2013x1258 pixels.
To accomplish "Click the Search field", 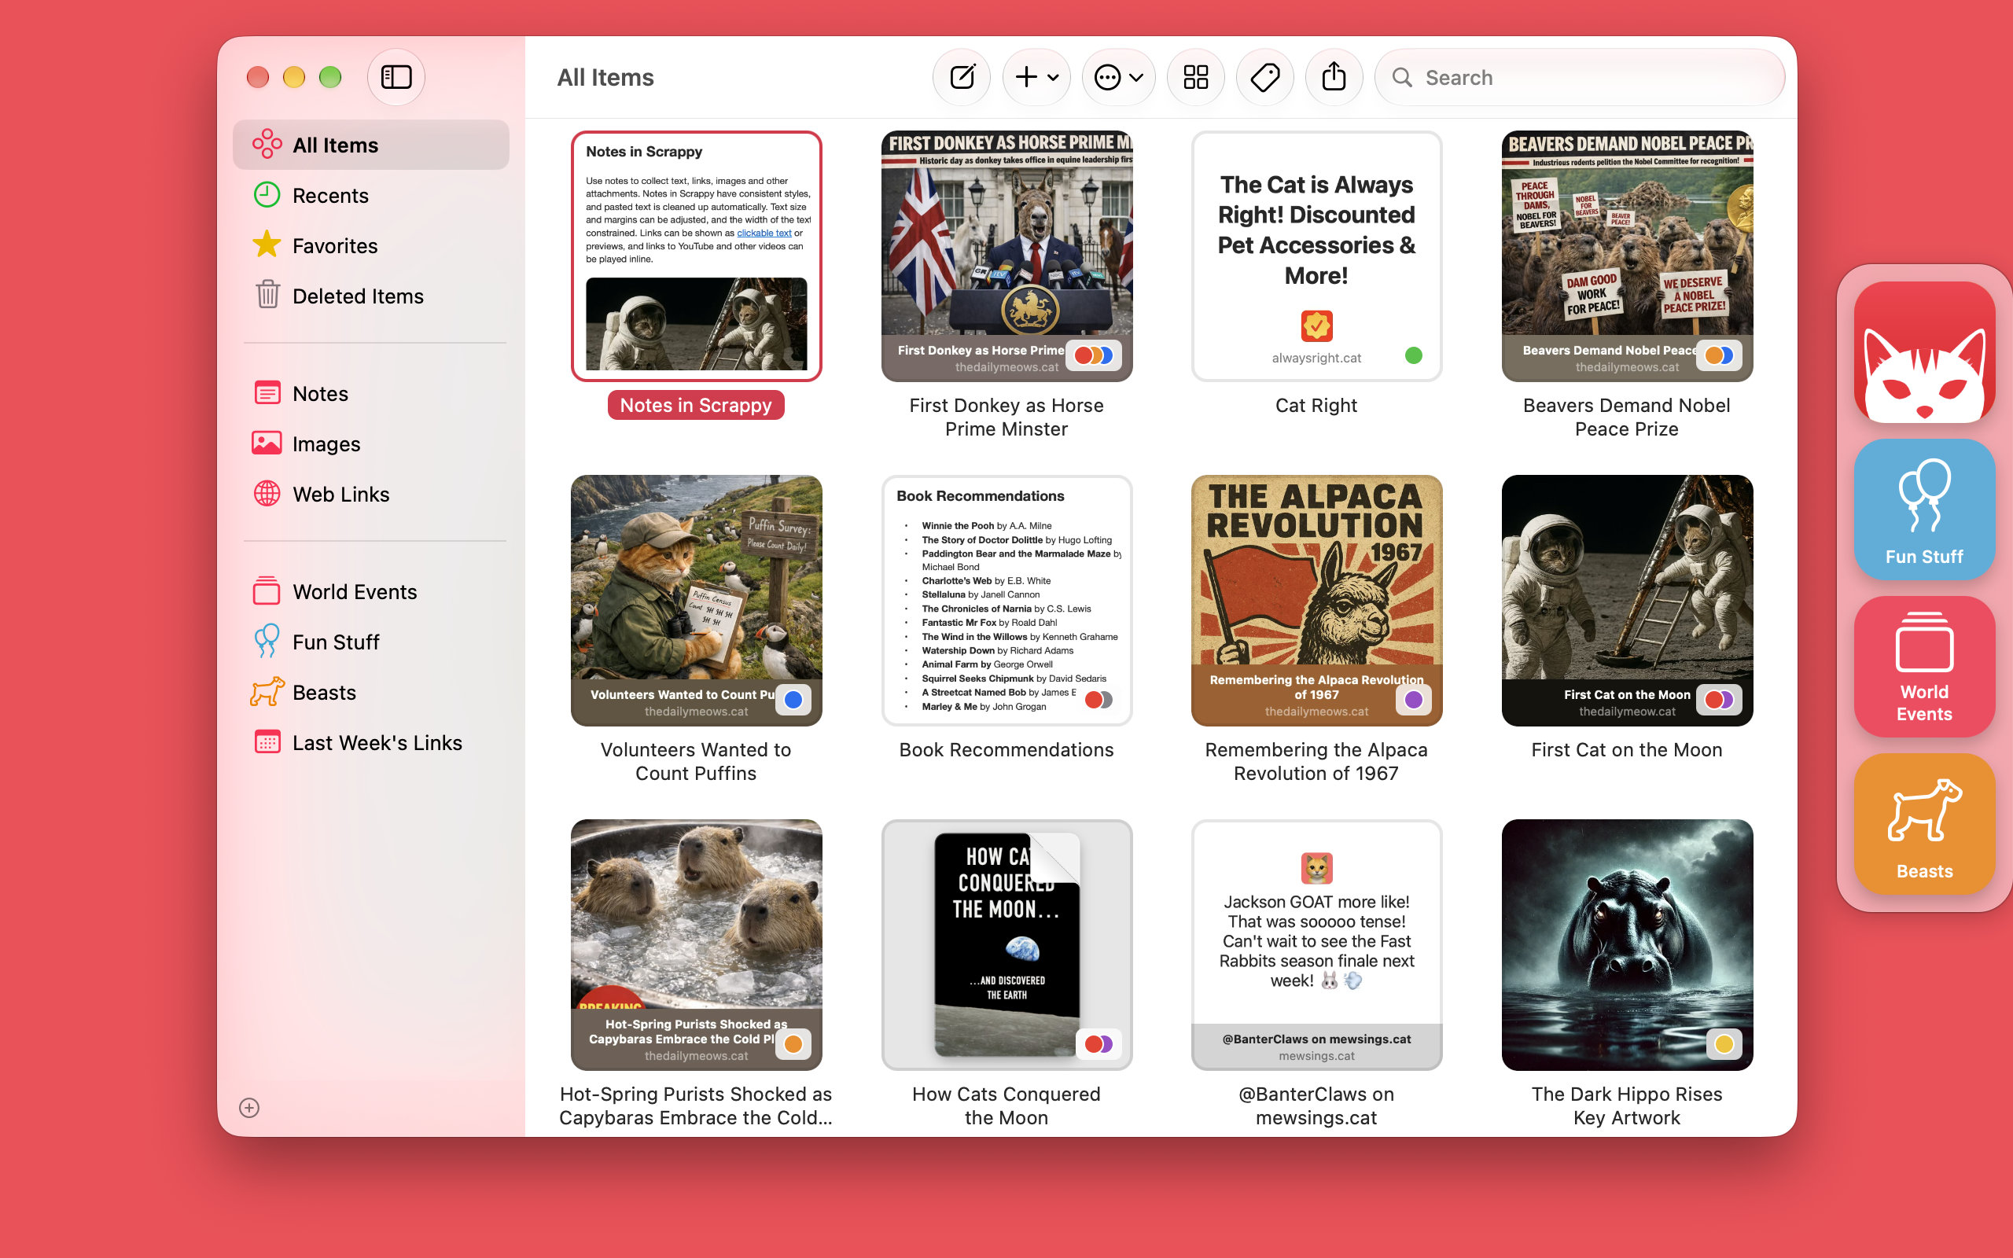I will 1579,77.
